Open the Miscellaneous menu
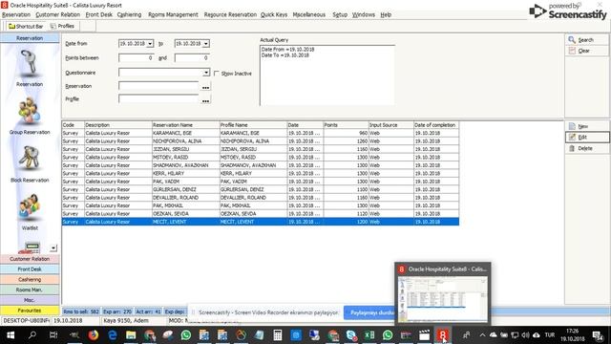Screen dimensions: 611x344 309,14
